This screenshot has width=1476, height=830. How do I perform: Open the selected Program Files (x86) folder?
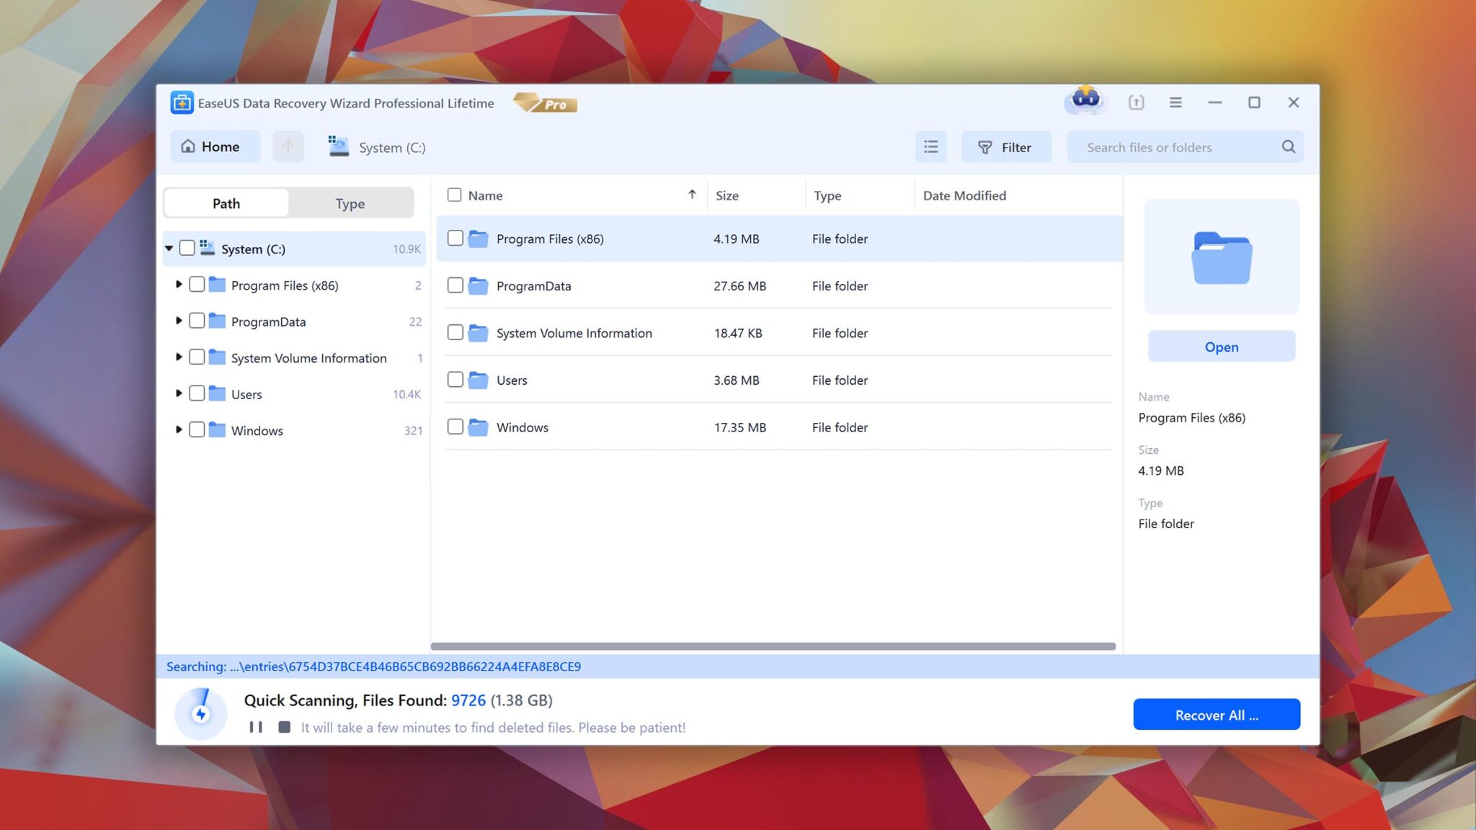pyautogui.click(x=1221, y=347)
